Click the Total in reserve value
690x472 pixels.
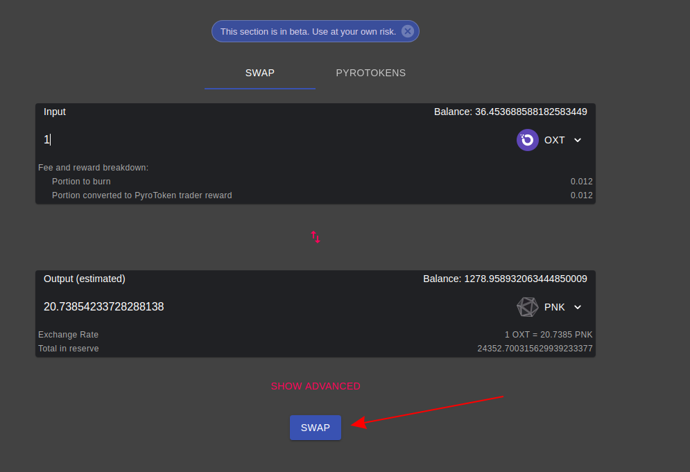(535, 349)
